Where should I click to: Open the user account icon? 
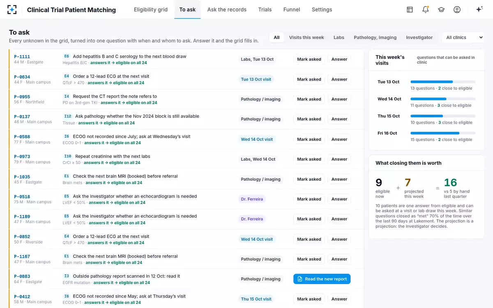[457, 9]
